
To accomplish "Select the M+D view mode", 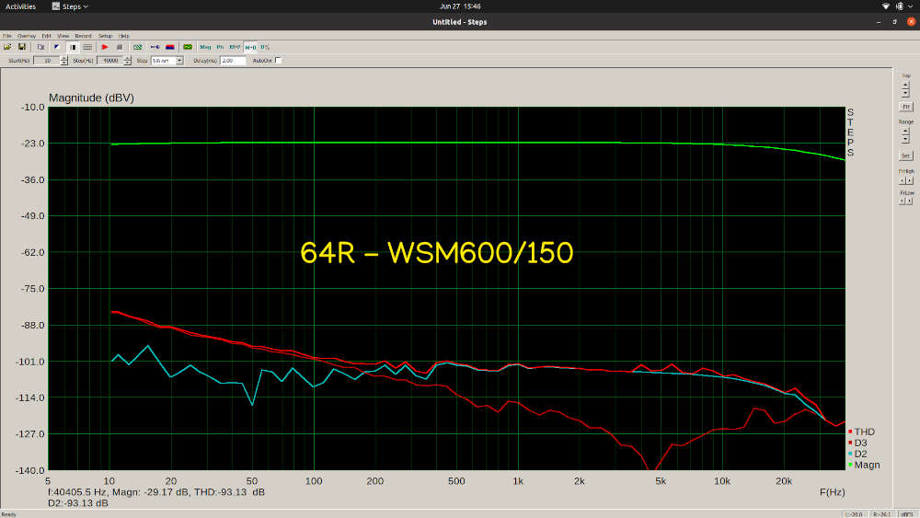I will tap(250, 47).
